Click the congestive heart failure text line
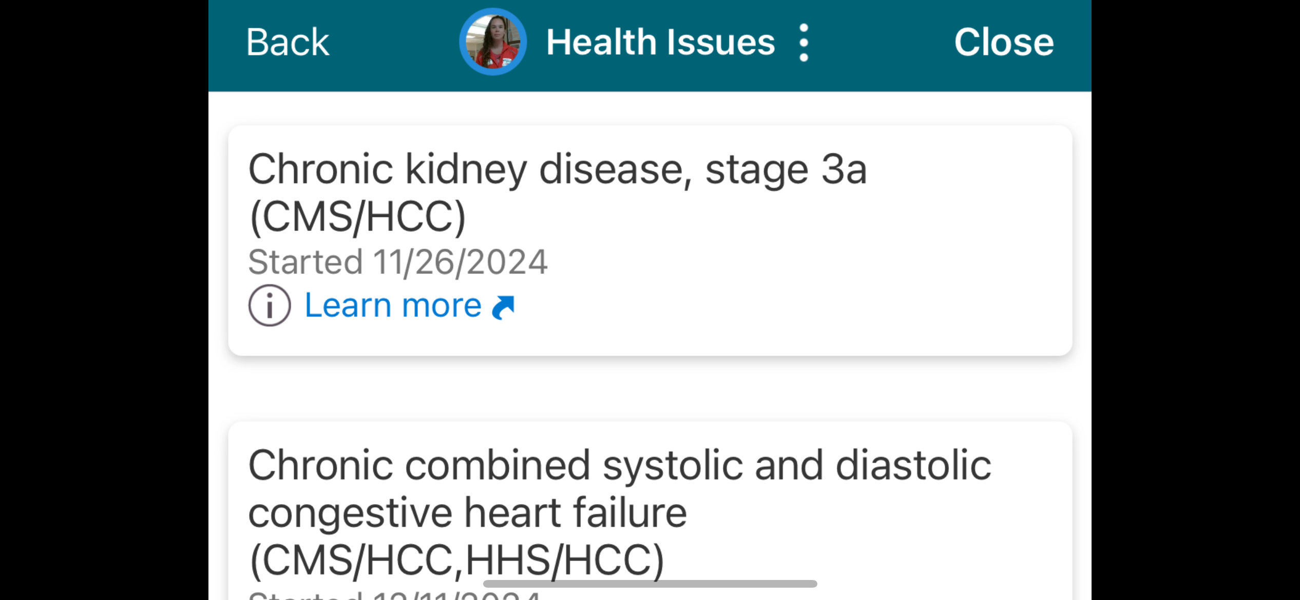 pyautogui.click(x=467, y=513)
